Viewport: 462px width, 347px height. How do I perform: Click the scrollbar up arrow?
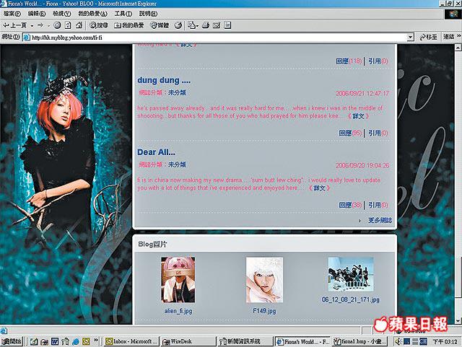pyautogui.click(x=458, y=48)
